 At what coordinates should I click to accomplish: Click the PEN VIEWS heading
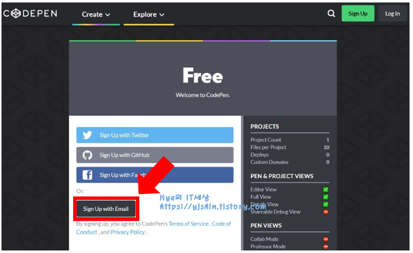tap(266, 226)
